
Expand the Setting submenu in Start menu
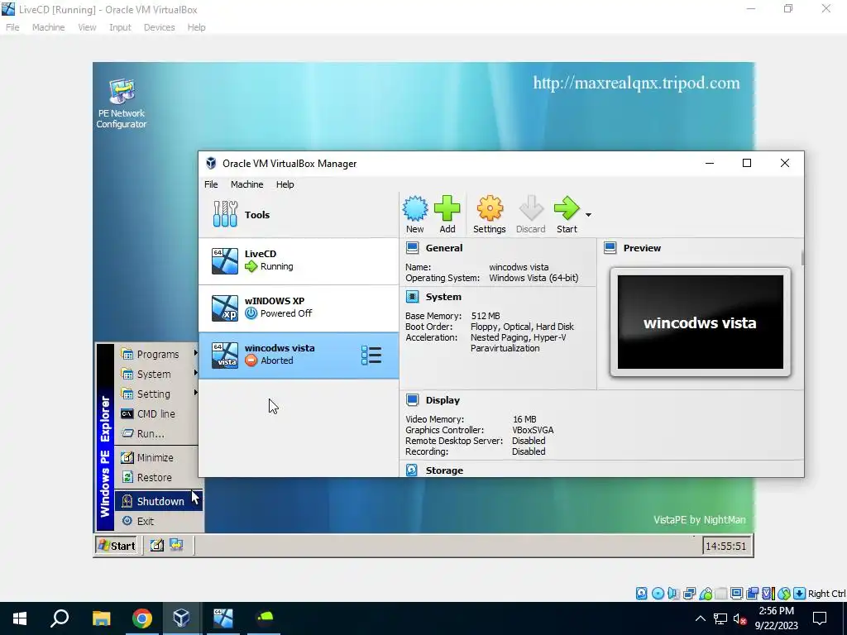tap(157, 394)
